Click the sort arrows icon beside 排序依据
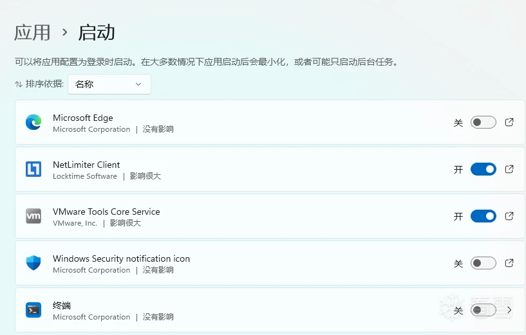 [19, 84]
